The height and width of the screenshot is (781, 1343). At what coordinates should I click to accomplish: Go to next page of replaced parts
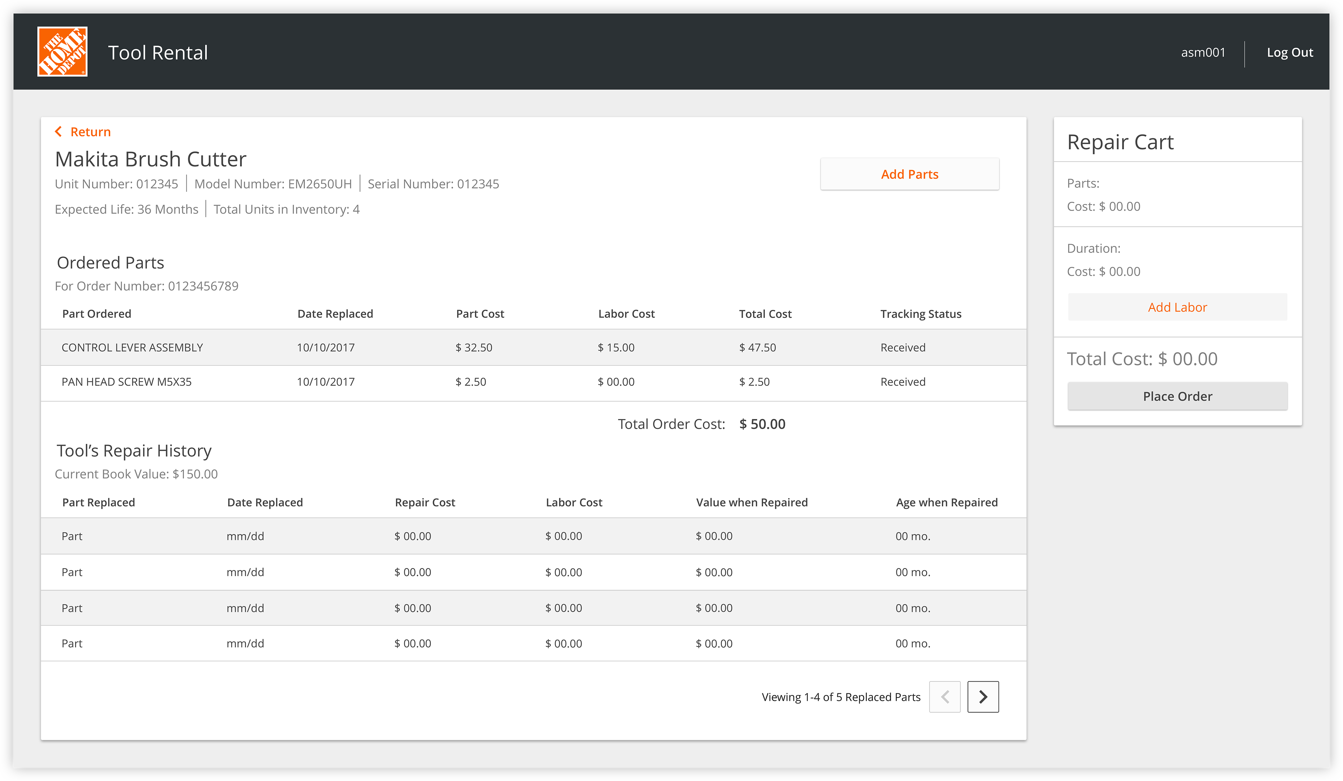coord(983,697)
